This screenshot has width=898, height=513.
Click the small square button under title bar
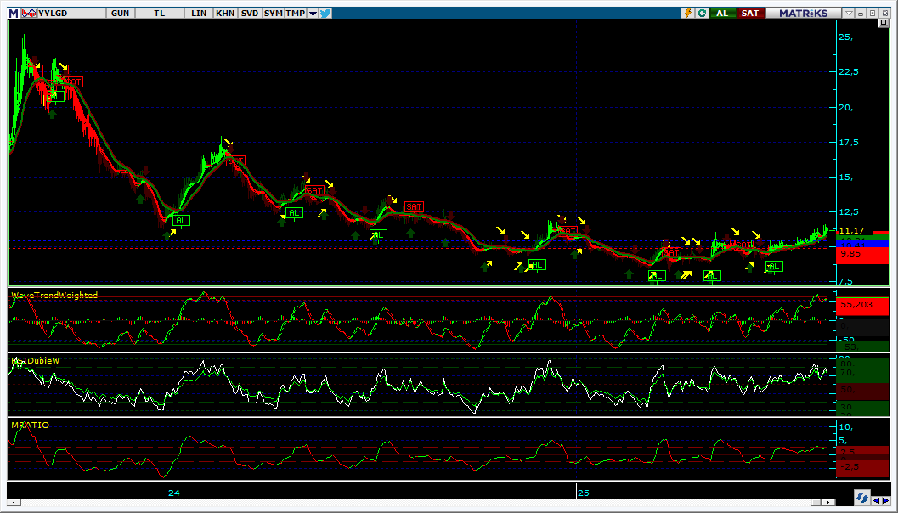pyautogui.click(x=883, y=23)
